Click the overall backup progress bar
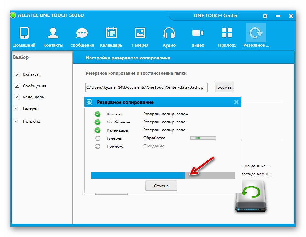 (x=163, y=175)
